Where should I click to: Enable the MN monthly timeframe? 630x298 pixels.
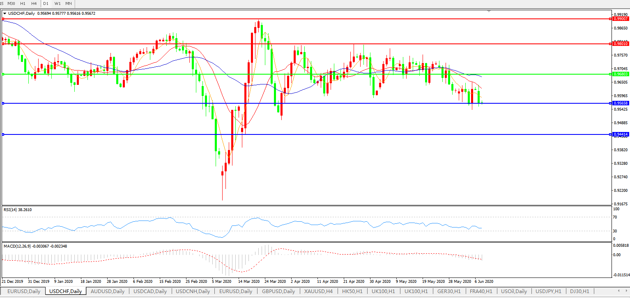[69, 3]
